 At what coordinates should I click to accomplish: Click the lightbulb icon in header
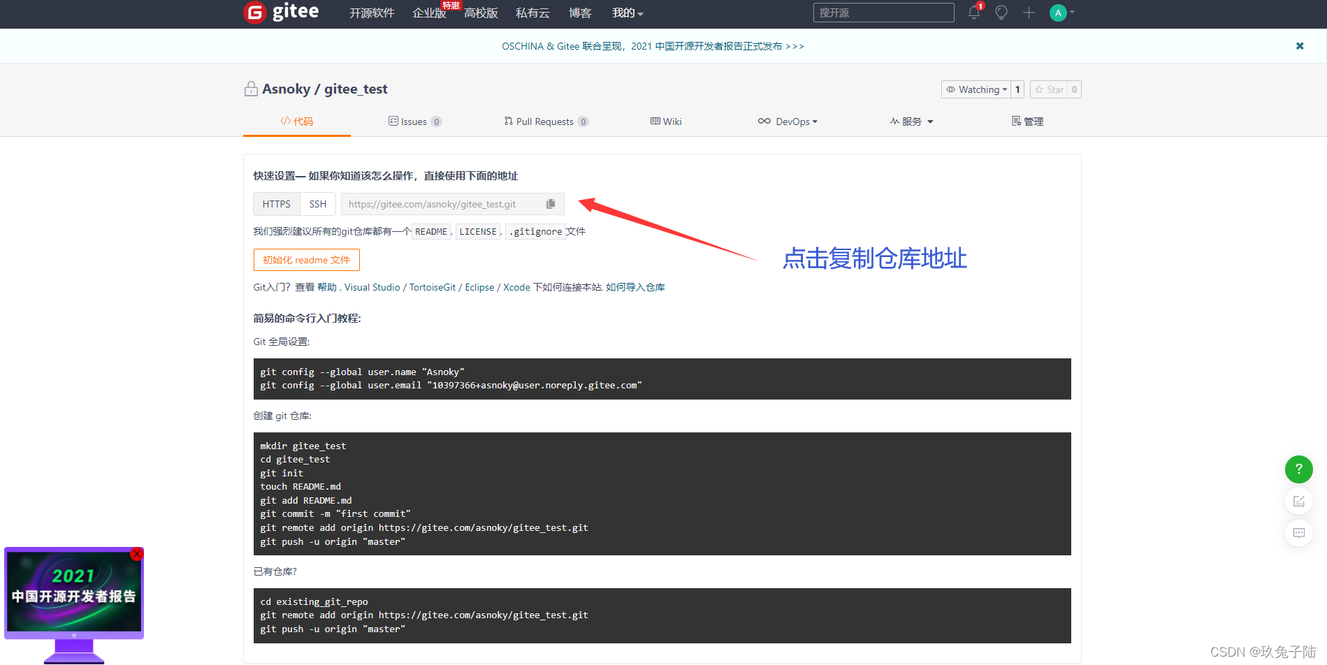point(1001,13)
